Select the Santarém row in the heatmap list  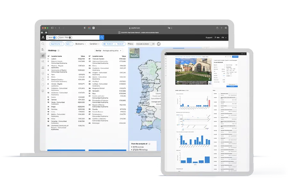pyautogui.click(x=107, y=91)
